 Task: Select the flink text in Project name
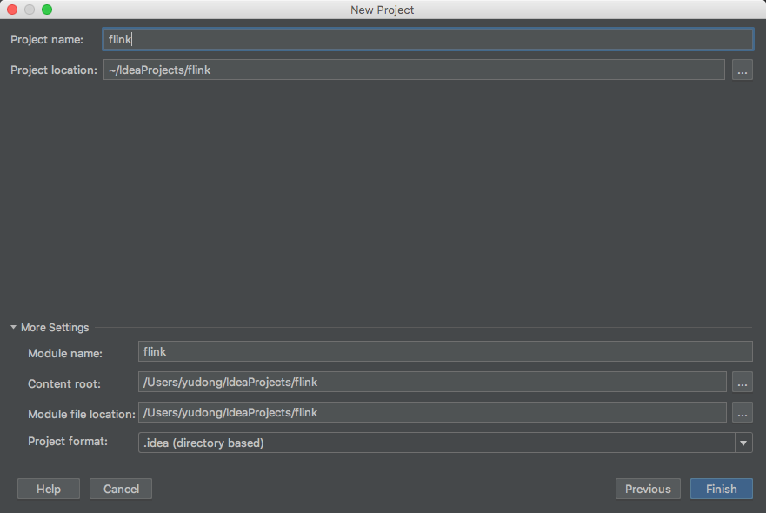118,39
